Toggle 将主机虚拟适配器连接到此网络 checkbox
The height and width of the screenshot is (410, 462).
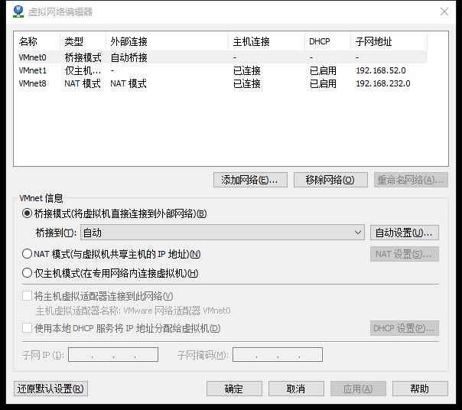(x=27, y=296)
